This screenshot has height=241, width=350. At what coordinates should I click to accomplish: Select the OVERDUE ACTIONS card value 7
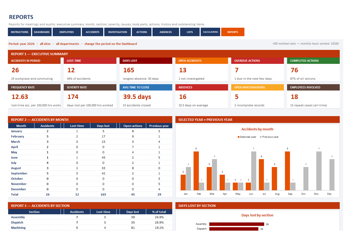237,70
